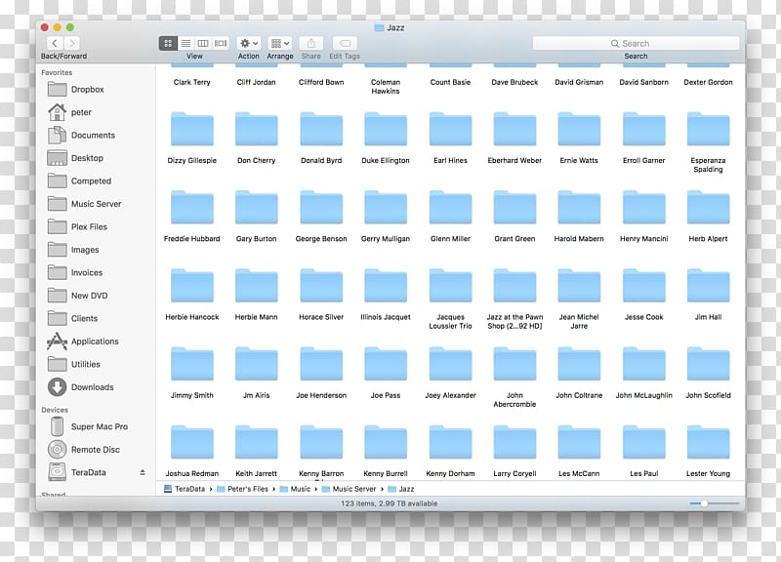The height and width of the screenshot is (562, 781).
Task: Click the Dexter Gordon folder name
Action: click(x=709, y=82)
